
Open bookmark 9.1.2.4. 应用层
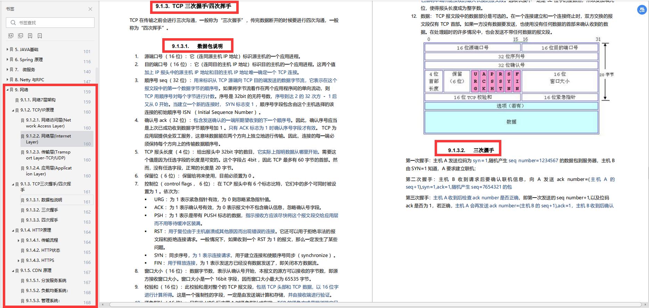click(x=49, y=171)
